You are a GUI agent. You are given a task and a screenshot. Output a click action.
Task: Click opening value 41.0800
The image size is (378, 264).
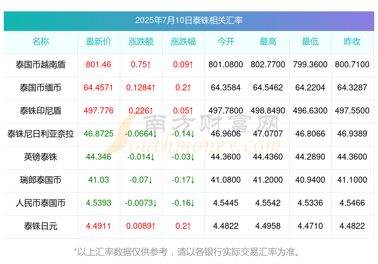tap(226, 180)
